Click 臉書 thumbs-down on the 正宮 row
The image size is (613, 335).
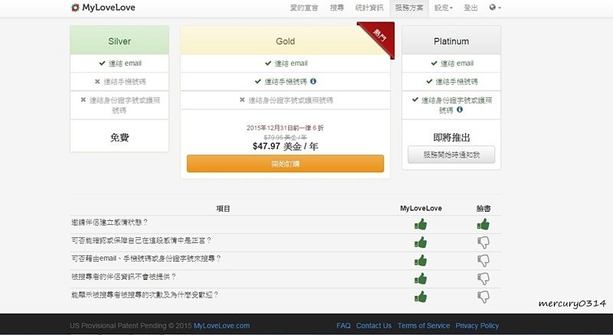(x=484, y=243)
